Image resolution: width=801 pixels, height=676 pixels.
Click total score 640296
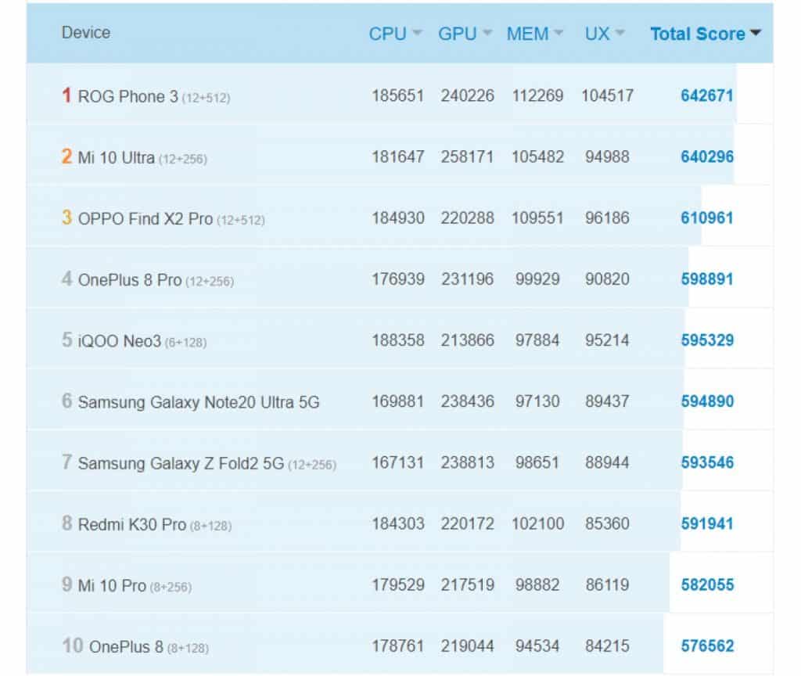(707, 156)
